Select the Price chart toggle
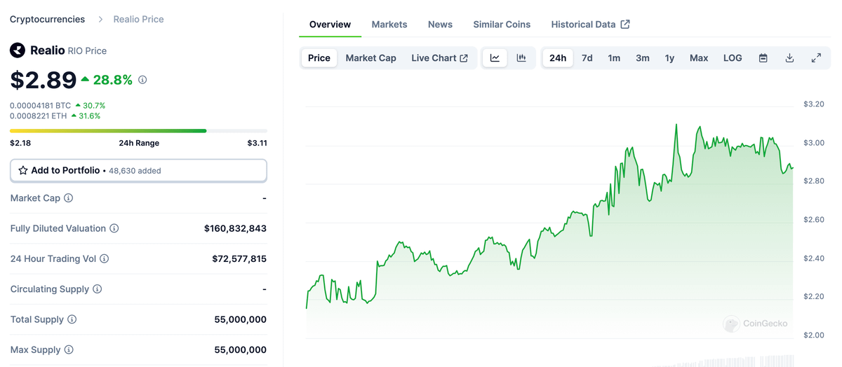Image resolution: width=842 pixels, height=367 pixels. [319, 58]
